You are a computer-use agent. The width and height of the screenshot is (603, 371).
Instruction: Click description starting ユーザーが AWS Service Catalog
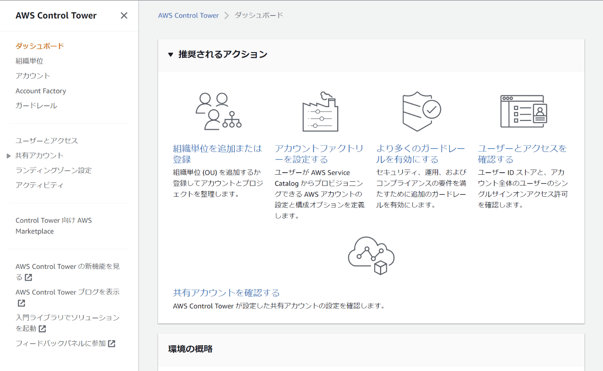319,194
